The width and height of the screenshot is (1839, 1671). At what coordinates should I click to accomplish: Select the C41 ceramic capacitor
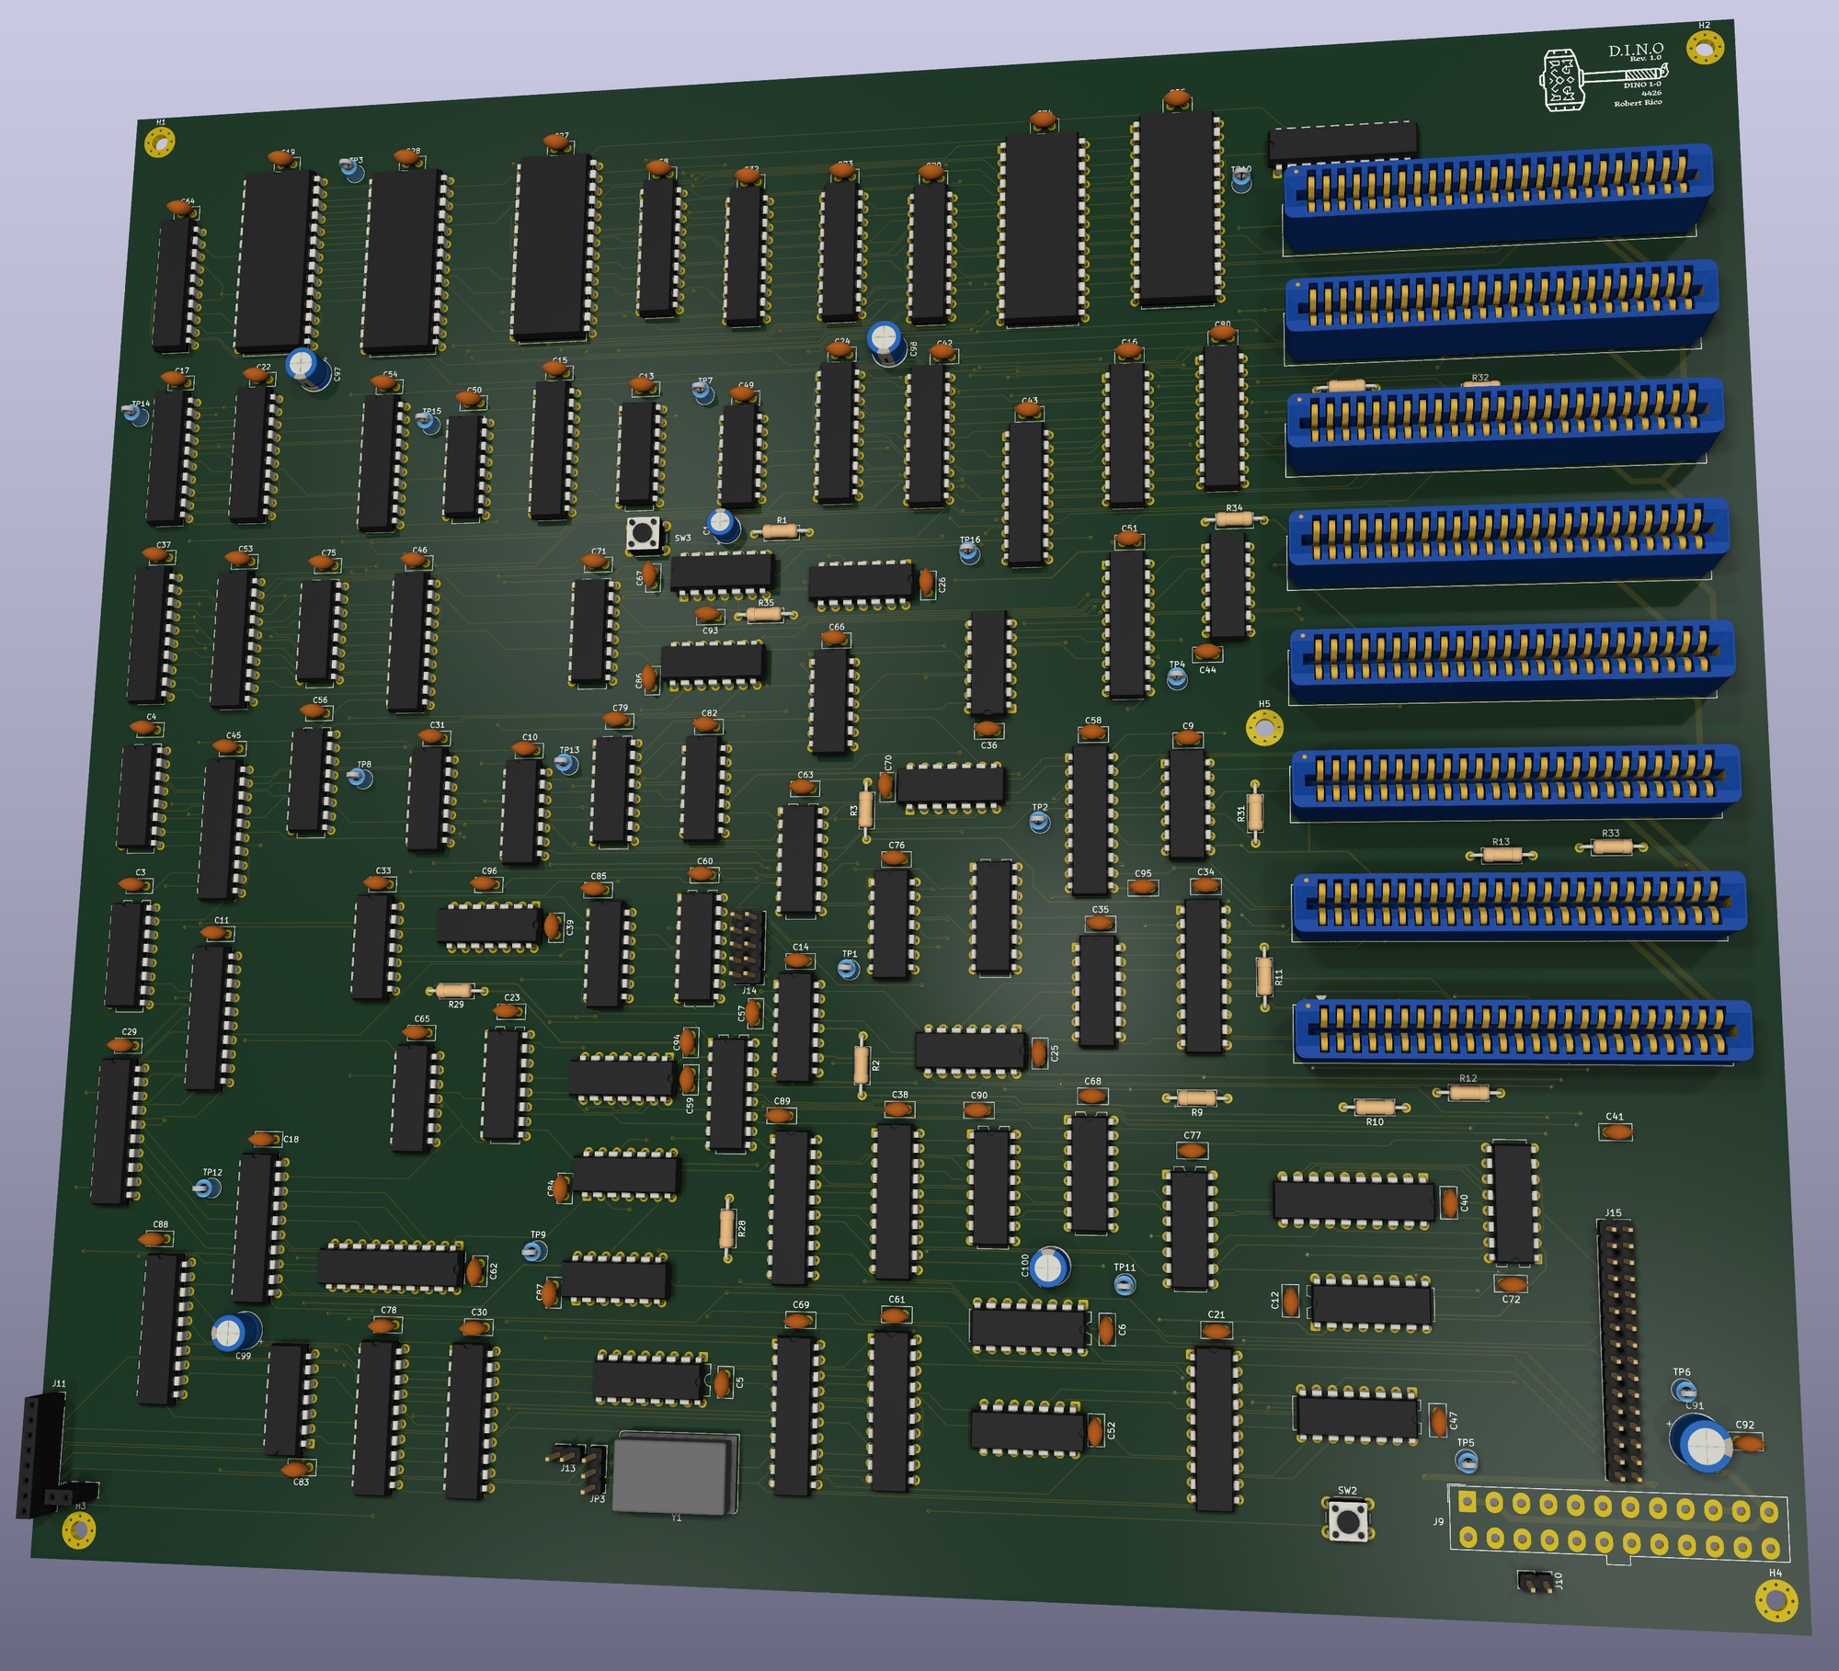pyautogui.click(x=1616, y=1132)
